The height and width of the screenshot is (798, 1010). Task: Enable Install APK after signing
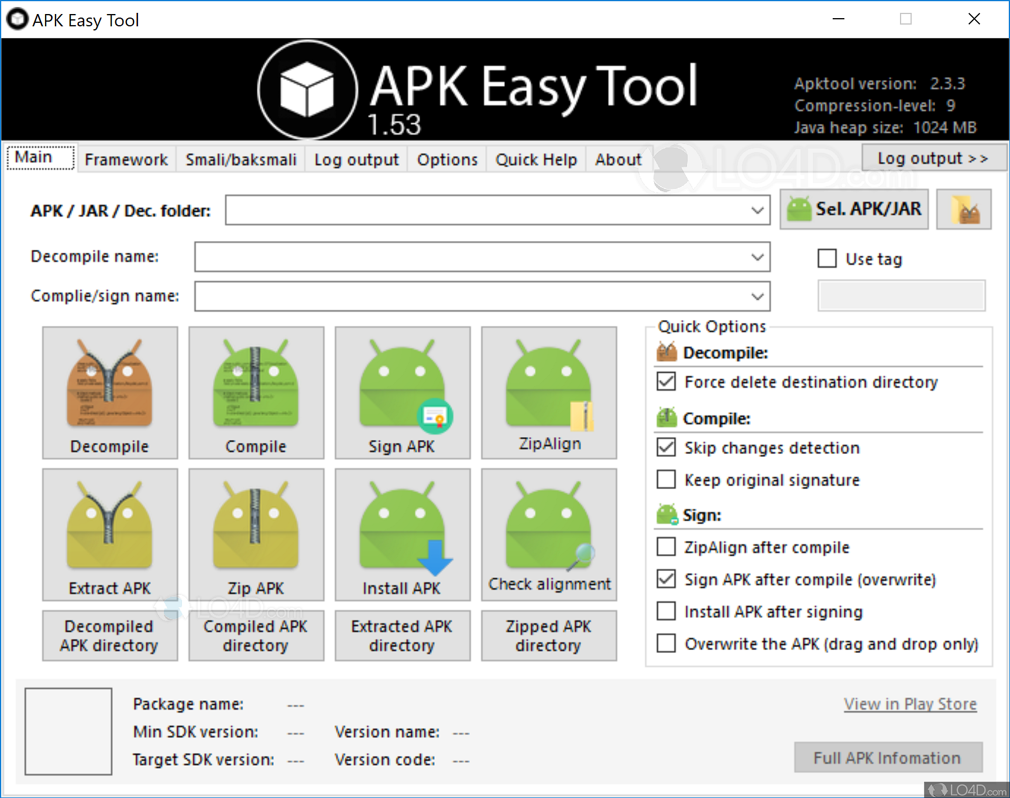pyautogui.click(x=666, y=611)
